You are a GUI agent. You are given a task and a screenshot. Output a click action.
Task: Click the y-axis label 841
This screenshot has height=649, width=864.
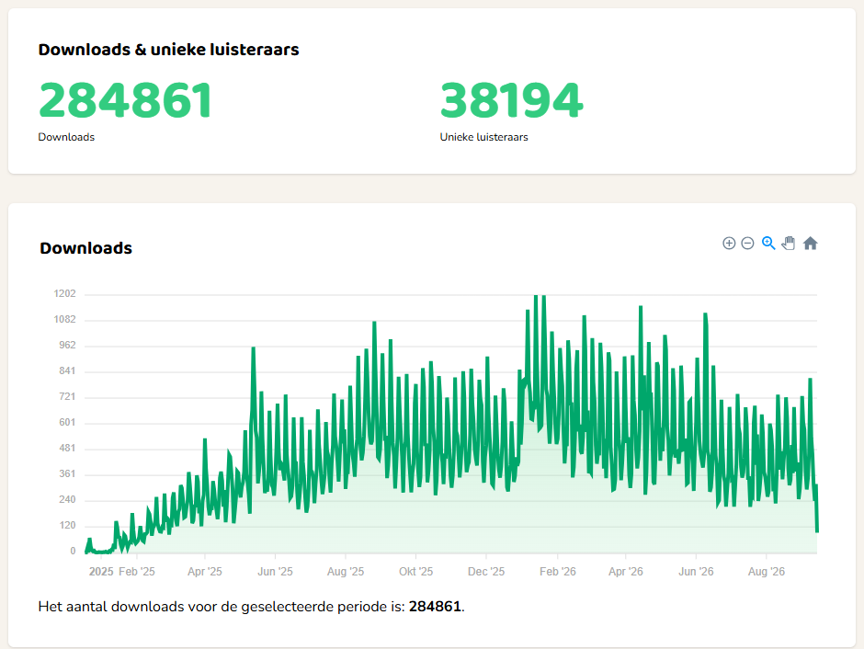pos(67,371)
